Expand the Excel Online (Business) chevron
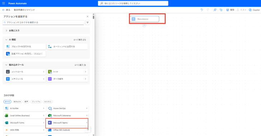This screenshot has height=136, width=261. pos(44,115)
